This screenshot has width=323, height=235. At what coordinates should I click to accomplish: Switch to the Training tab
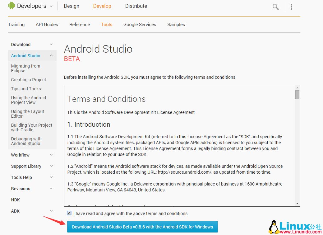pyautogui.click(x=16, y=25)
